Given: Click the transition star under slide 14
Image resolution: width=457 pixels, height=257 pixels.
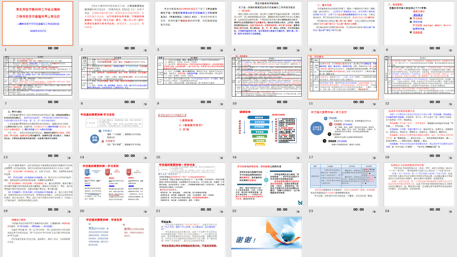Looking at the screenshot, I should [145, 158].
